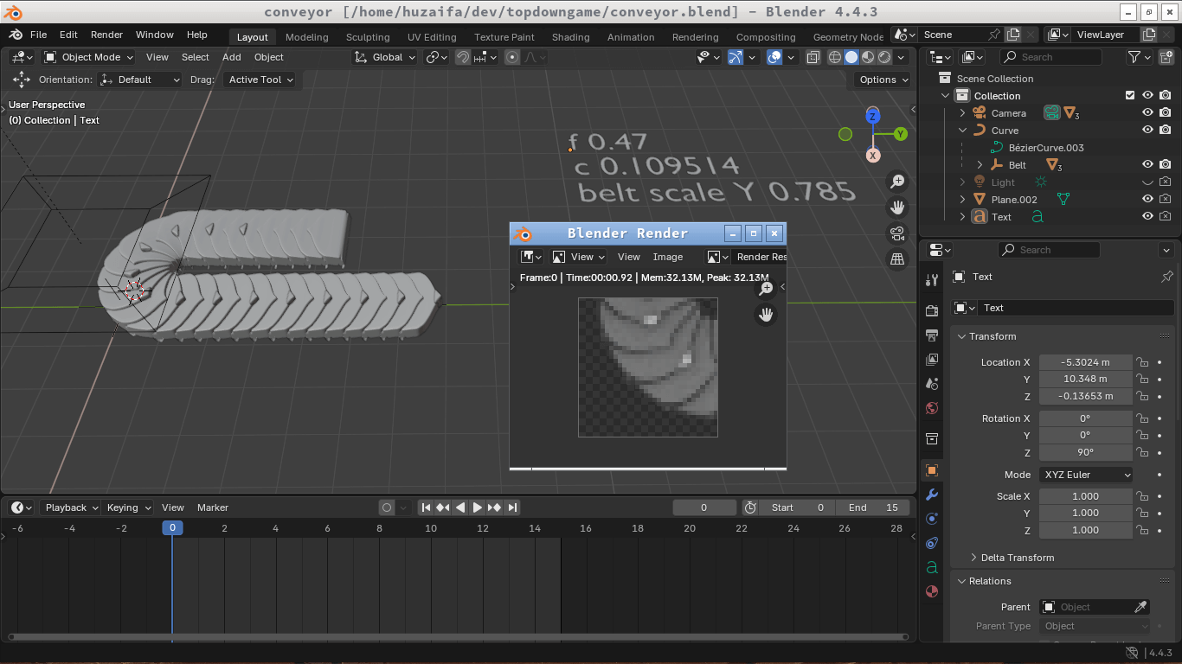Open the Object Mode dropdown
The height and width of the screenshot is (664, 1182).
[89, 57]
